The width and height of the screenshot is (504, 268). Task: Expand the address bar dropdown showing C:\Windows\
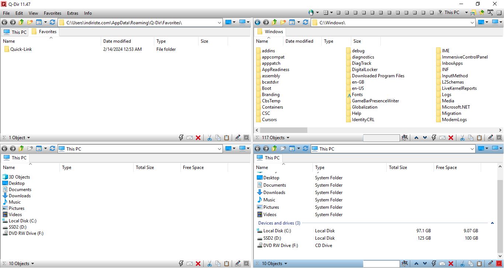tap(472, 22)
